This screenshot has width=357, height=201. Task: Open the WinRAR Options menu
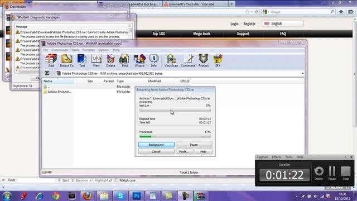[x=104, y=50]
